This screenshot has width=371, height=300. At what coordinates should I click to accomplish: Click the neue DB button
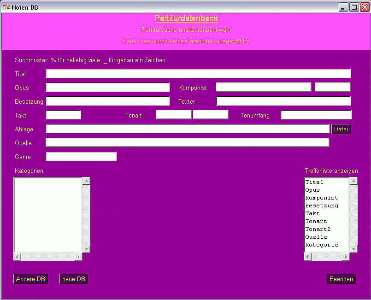[74, 279]
